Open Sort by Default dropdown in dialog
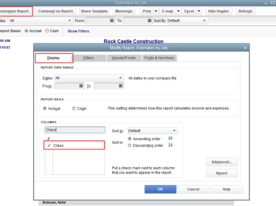Image resolution: width=276 pixels, height=206 pixels. pos(153,131)
